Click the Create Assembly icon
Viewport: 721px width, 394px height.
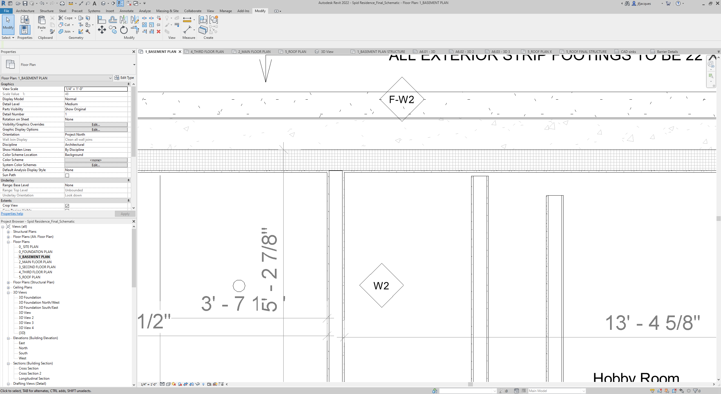(x=203, y=19)
